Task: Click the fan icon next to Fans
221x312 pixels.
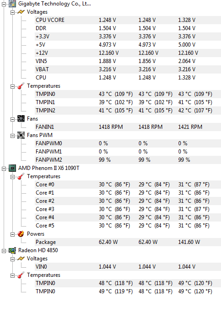Action: coord(21,119)
